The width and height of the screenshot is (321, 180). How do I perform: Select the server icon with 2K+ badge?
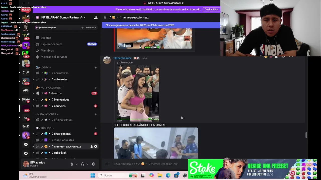tap(26, 54)
